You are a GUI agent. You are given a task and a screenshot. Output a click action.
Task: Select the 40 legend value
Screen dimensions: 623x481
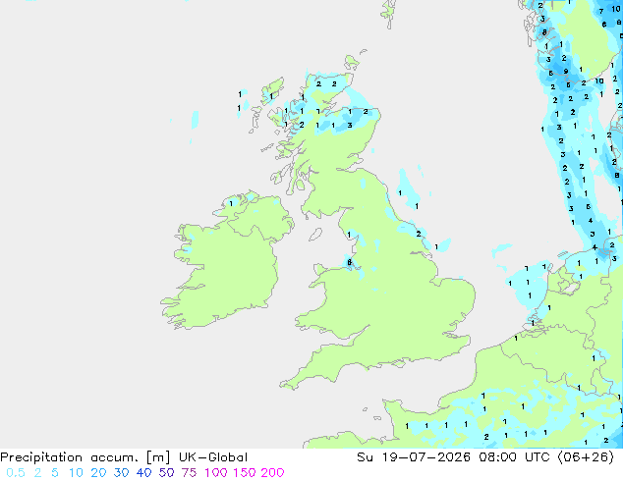[143, 473]
